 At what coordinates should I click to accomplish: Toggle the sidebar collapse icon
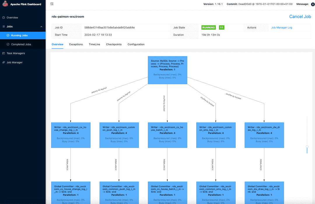tap(52, 4)
